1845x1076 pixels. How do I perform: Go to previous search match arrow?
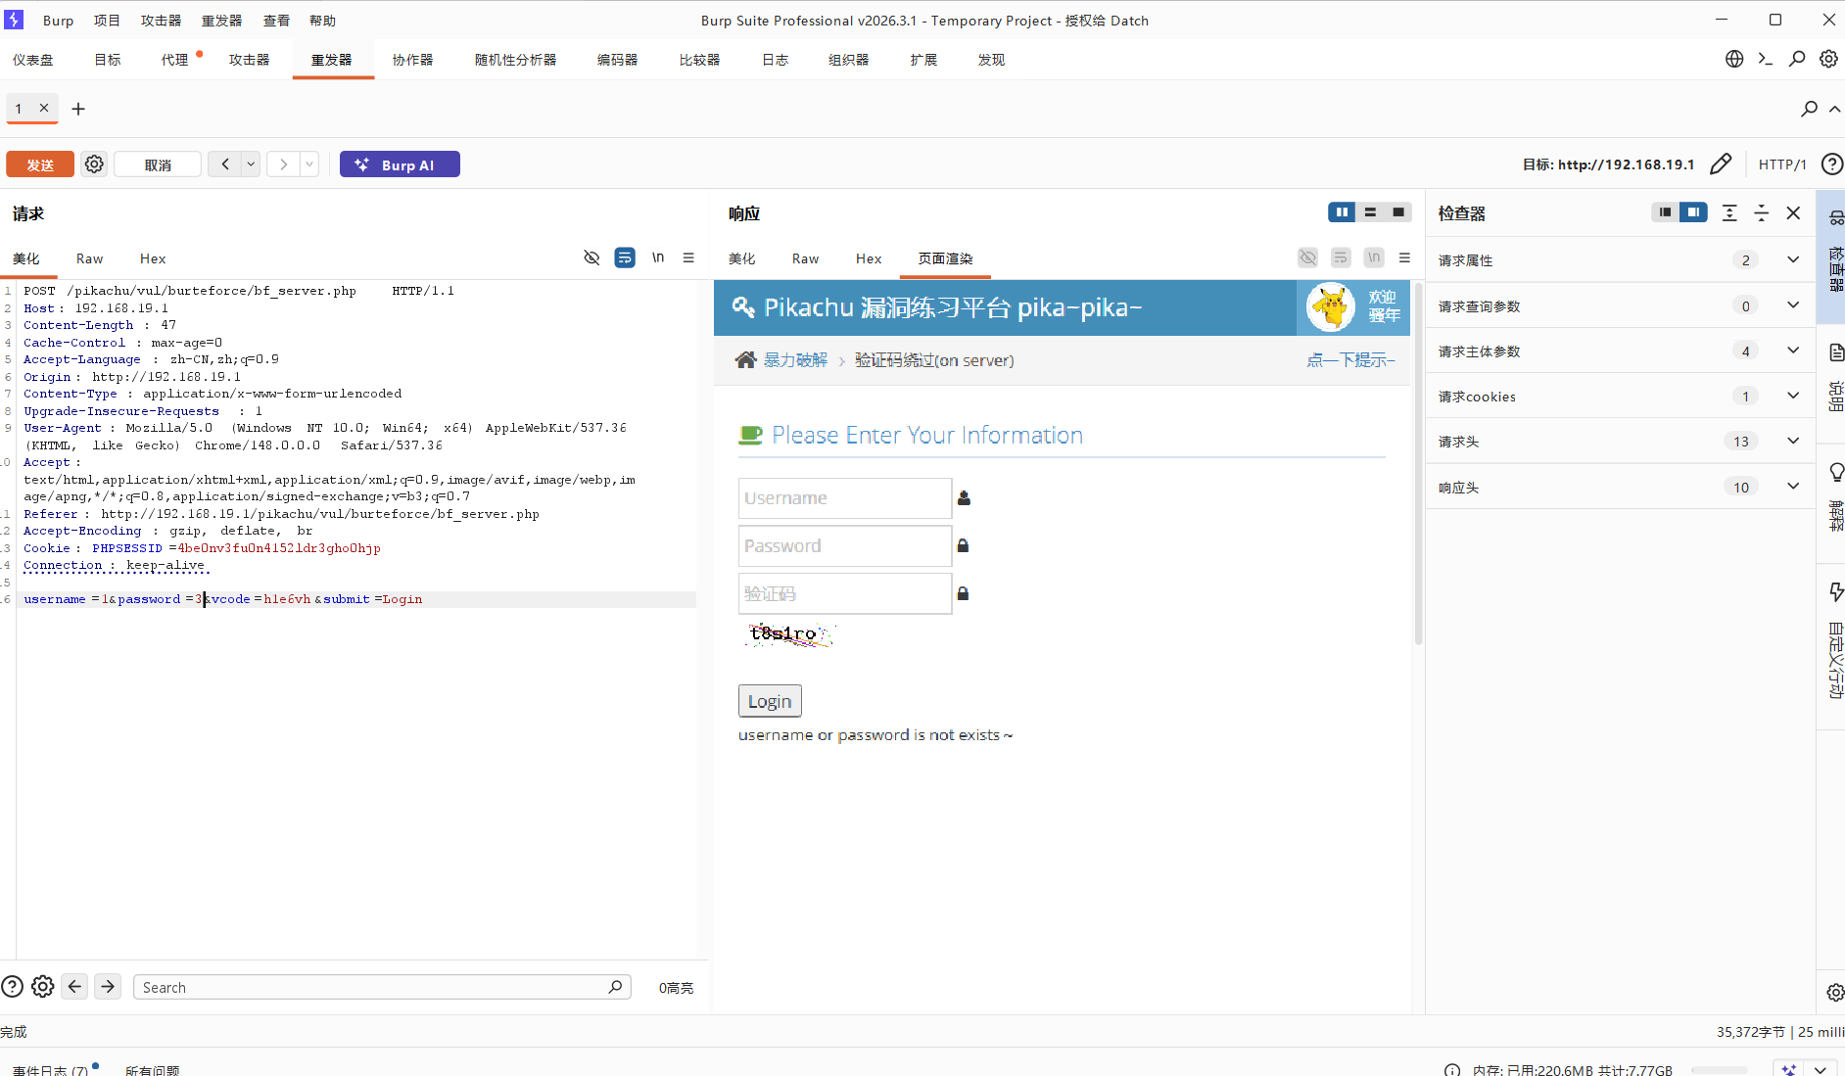[x=74, y=987]
